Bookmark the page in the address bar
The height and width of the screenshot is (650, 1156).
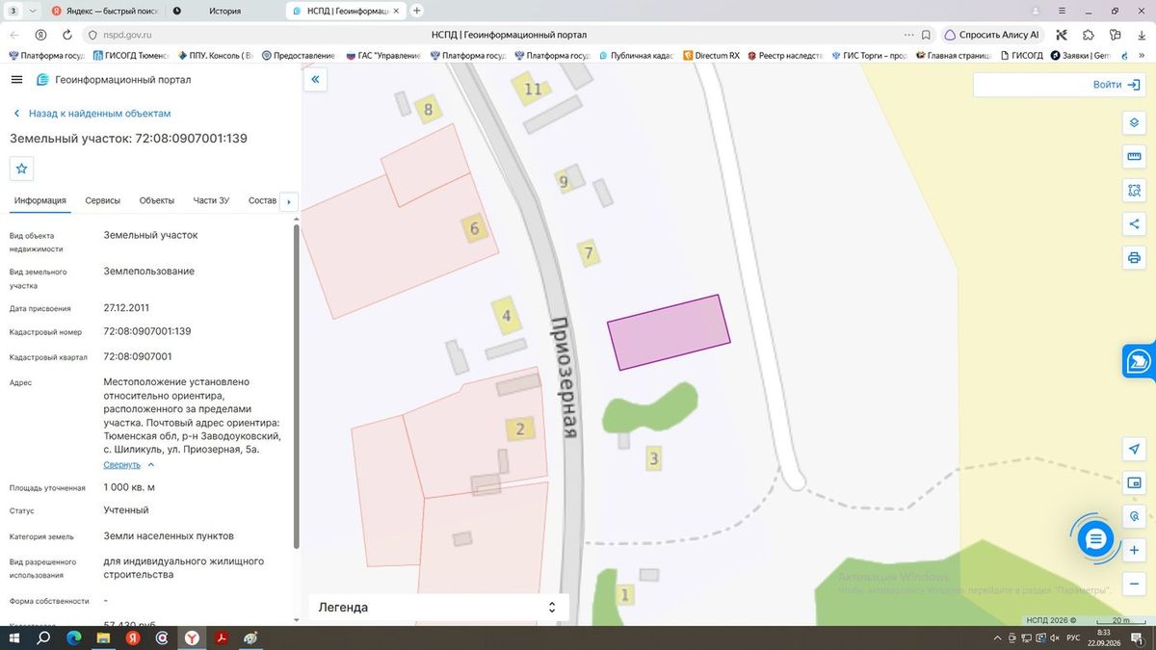coord(926,35)
